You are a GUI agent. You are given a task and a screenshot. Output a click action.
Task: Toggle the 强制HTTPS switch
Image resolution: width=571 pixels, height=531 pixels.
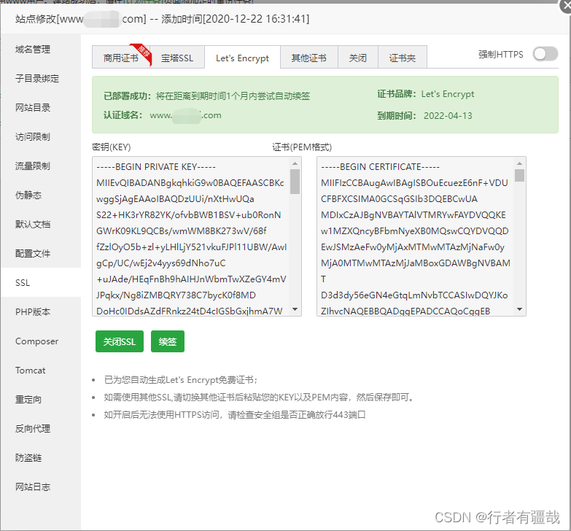coord(545,54)
